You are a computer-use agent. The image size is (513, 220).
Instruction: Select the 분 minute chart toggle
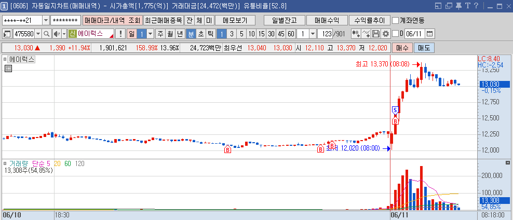click(191, 34)
